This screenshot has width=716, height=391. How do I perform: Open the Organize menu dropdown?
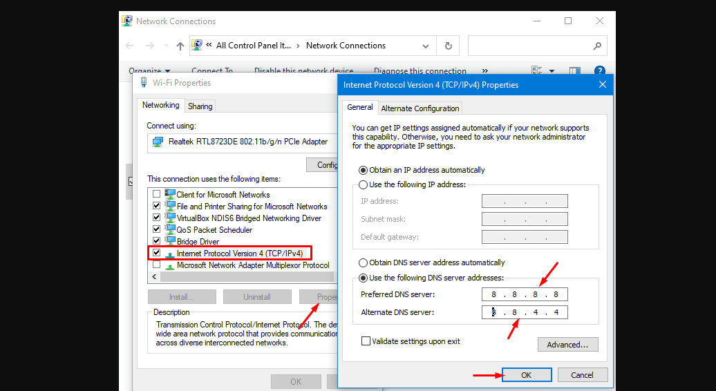point(149,70)
